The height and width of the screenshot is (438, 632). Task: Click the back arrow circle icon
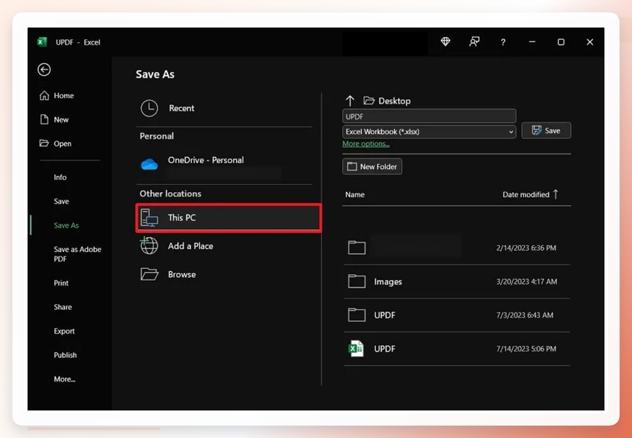pyautogui.click(x=44, y=70)
